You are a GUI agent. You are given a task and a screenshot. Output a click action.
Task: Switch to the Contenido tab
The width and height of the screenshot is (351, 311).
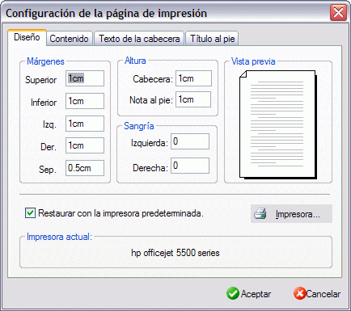(69, 39)
